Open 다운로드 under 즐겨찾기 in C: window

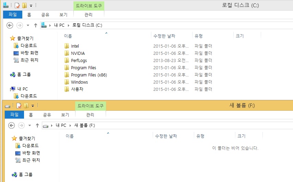tap(29, 46)
